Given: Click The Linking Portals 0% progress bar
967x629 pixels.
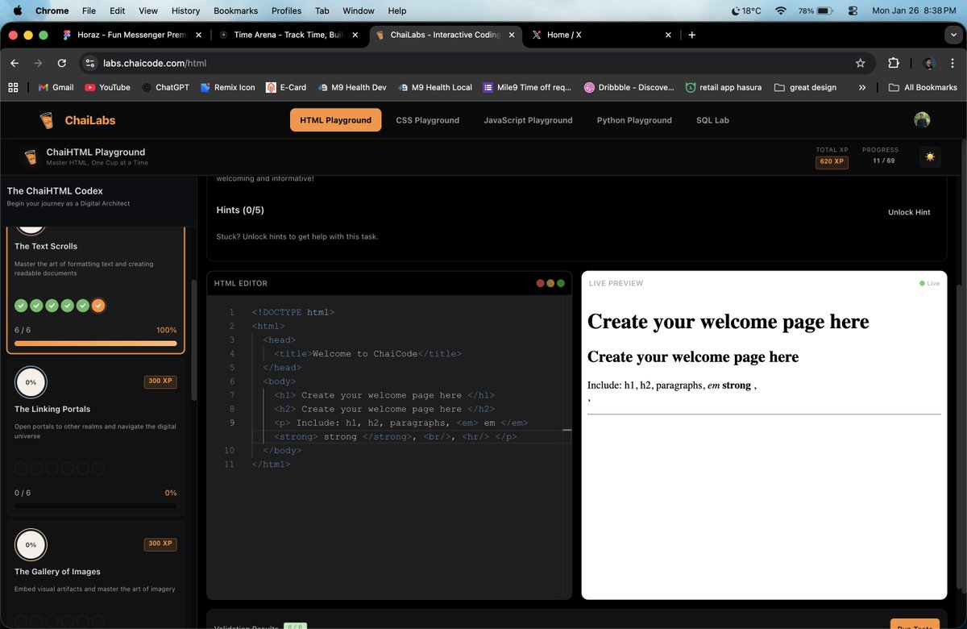Looking at the screenshot, I should point(95,506).
